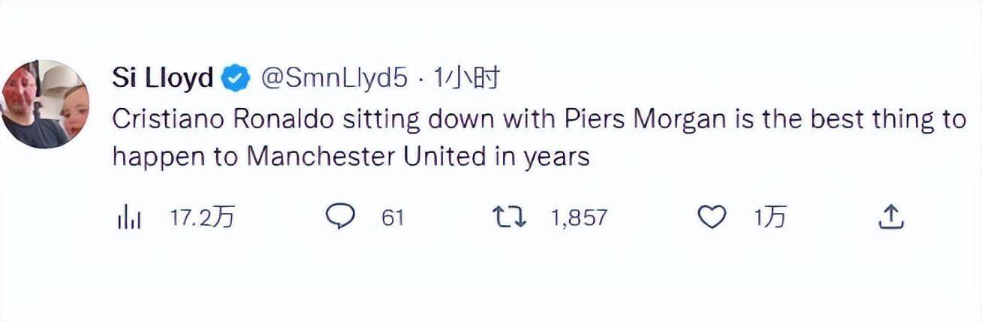Screen dimensions: 982x321
Task: Retweet using the arrows icon
Action: pos(509,217)
